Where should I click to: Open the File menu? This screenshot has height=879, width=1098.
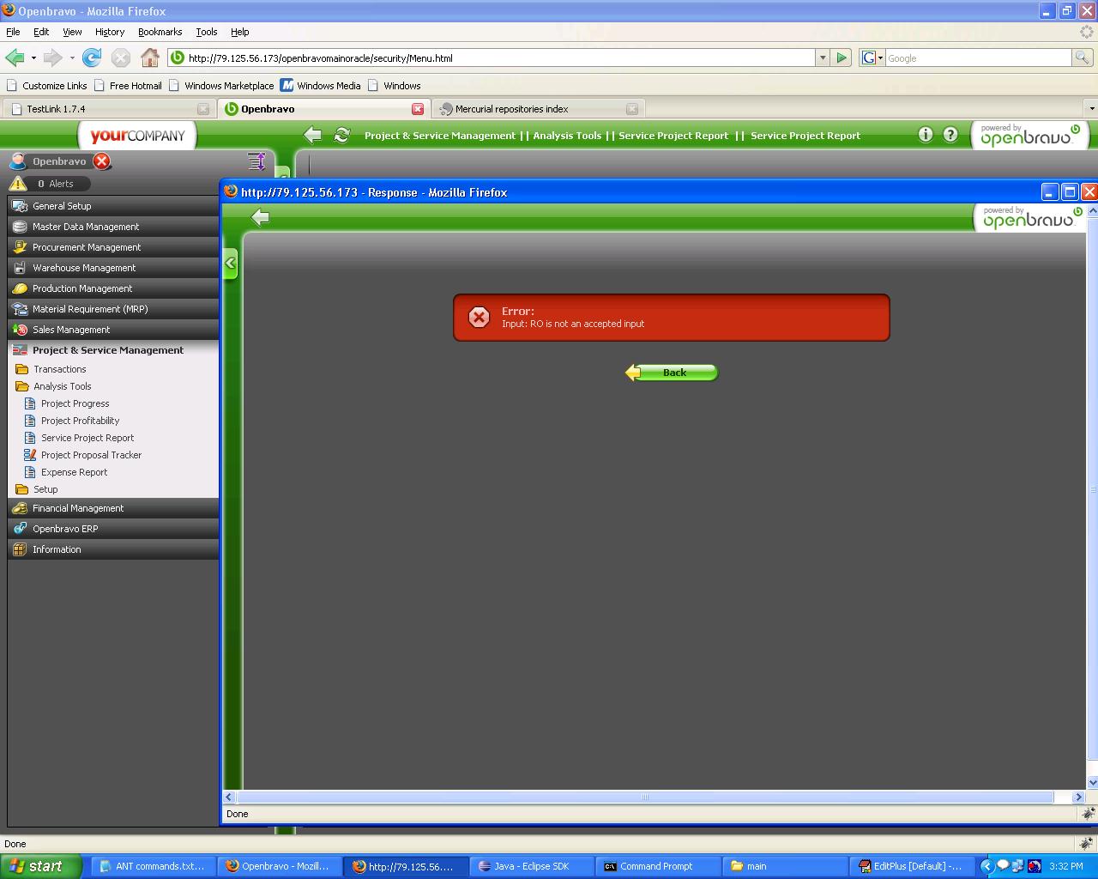tap(13, 32)
